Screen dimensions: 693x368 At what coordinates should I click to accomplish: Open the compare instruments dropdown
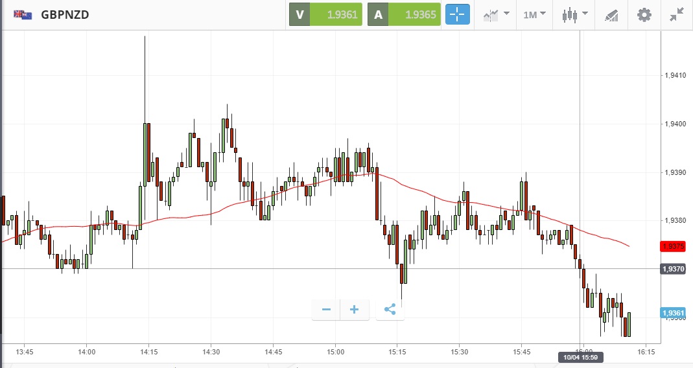click(x=496, y=14)
